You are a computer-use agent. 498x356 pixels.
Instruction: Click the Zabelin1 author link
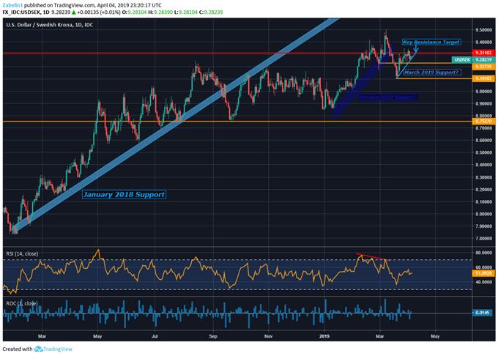point(12,5)
